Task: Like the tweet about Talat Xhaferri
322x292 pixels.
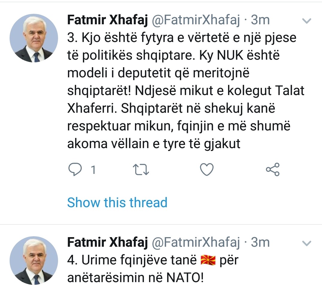Action: pos(206,170)
